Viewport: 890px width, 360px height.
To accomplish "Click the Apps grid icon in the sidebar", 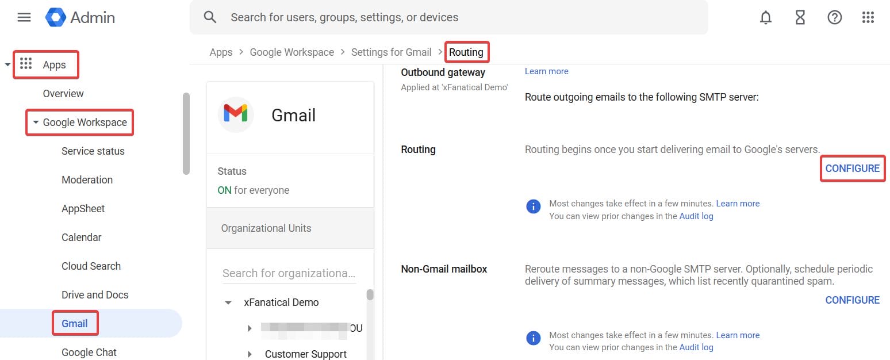I will (x=26, y=63).
